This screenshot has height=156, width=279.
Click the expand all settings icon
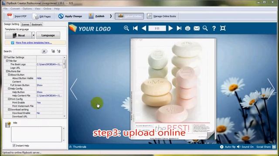point(53,51)
